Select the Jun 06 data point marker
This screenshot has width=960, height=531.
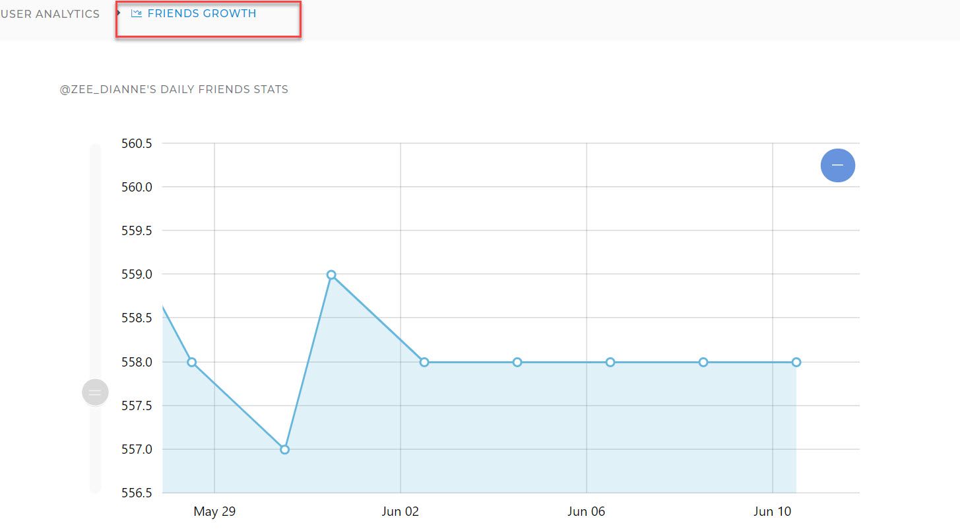(x=610, y=362)
